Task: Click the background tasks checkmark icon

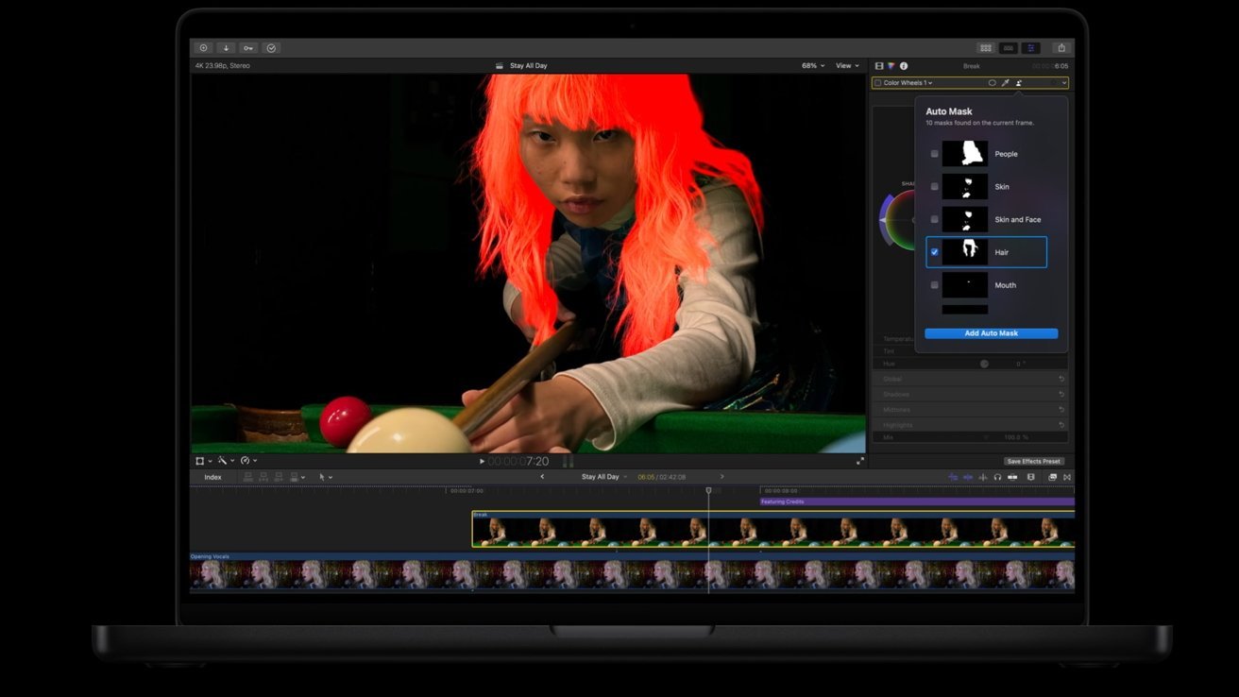Action: tap(271, 48)
